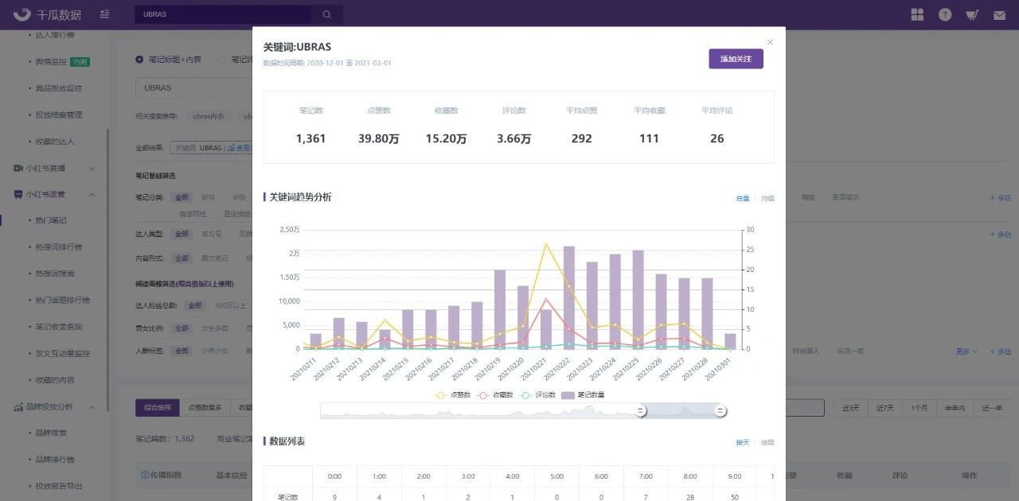
Task: Filter by 1个月 time range
Action: [x=919, y=408]
